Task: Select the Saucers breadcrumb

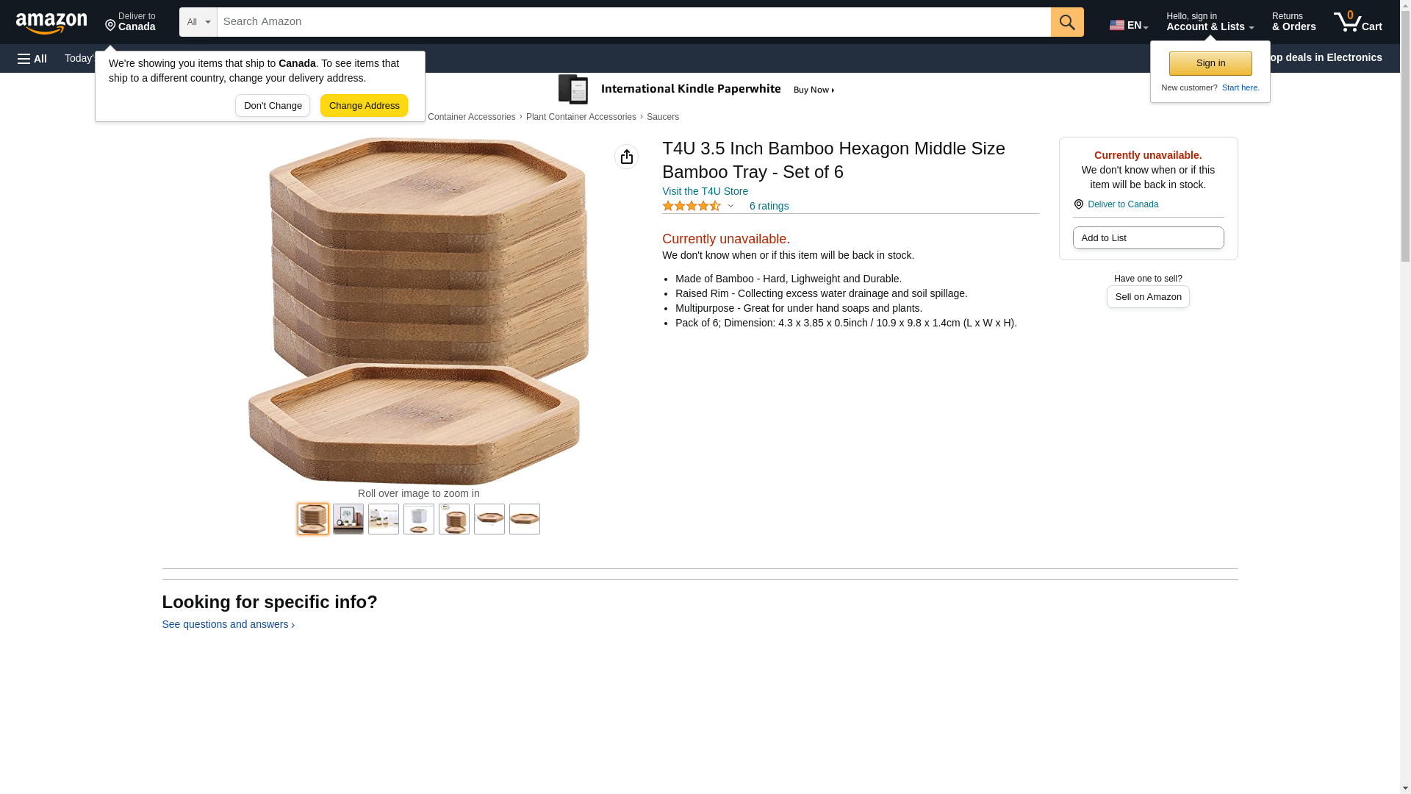Action: coord(663,117)
